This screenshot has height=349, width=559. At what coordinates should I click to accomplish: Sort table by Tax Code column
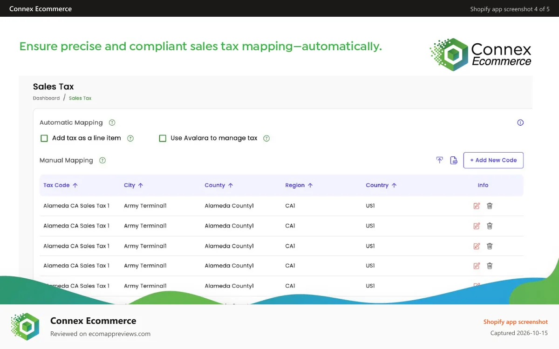(x=61, y=185)
